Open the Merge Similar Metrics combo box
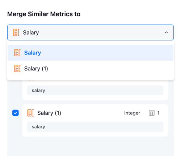 point(90,32)
